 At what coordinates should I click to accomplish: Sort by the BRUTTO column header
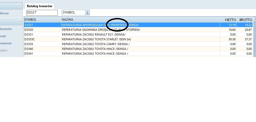[245, 20]
